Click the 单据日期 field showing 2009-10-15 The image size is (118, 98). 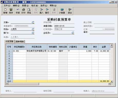[64, 26]
